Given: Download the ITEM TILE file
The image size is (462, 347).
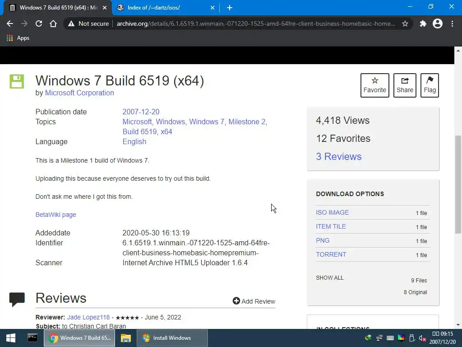Looking at the screenshot, I should pyautogui.click(x=331, y=226).
